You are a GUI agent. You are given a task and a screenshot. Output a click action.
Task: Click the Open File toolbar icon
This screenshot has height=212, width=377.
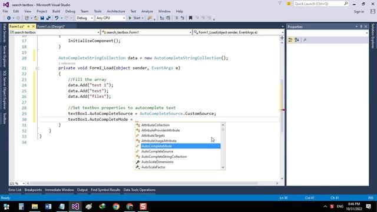pyautogui.click(x=36, y=18)
